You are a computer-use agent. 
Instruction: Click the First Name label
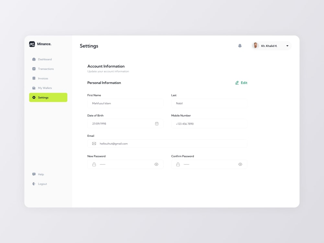(94, 95)
